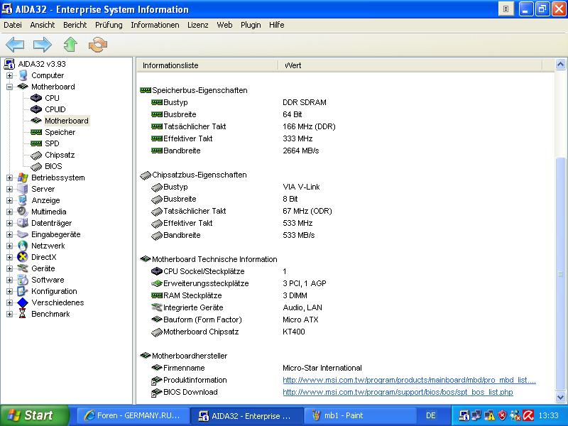Click the Multimedia speaker icon
The height and width of the screenshot is (426, 568).
click(23, 212)
